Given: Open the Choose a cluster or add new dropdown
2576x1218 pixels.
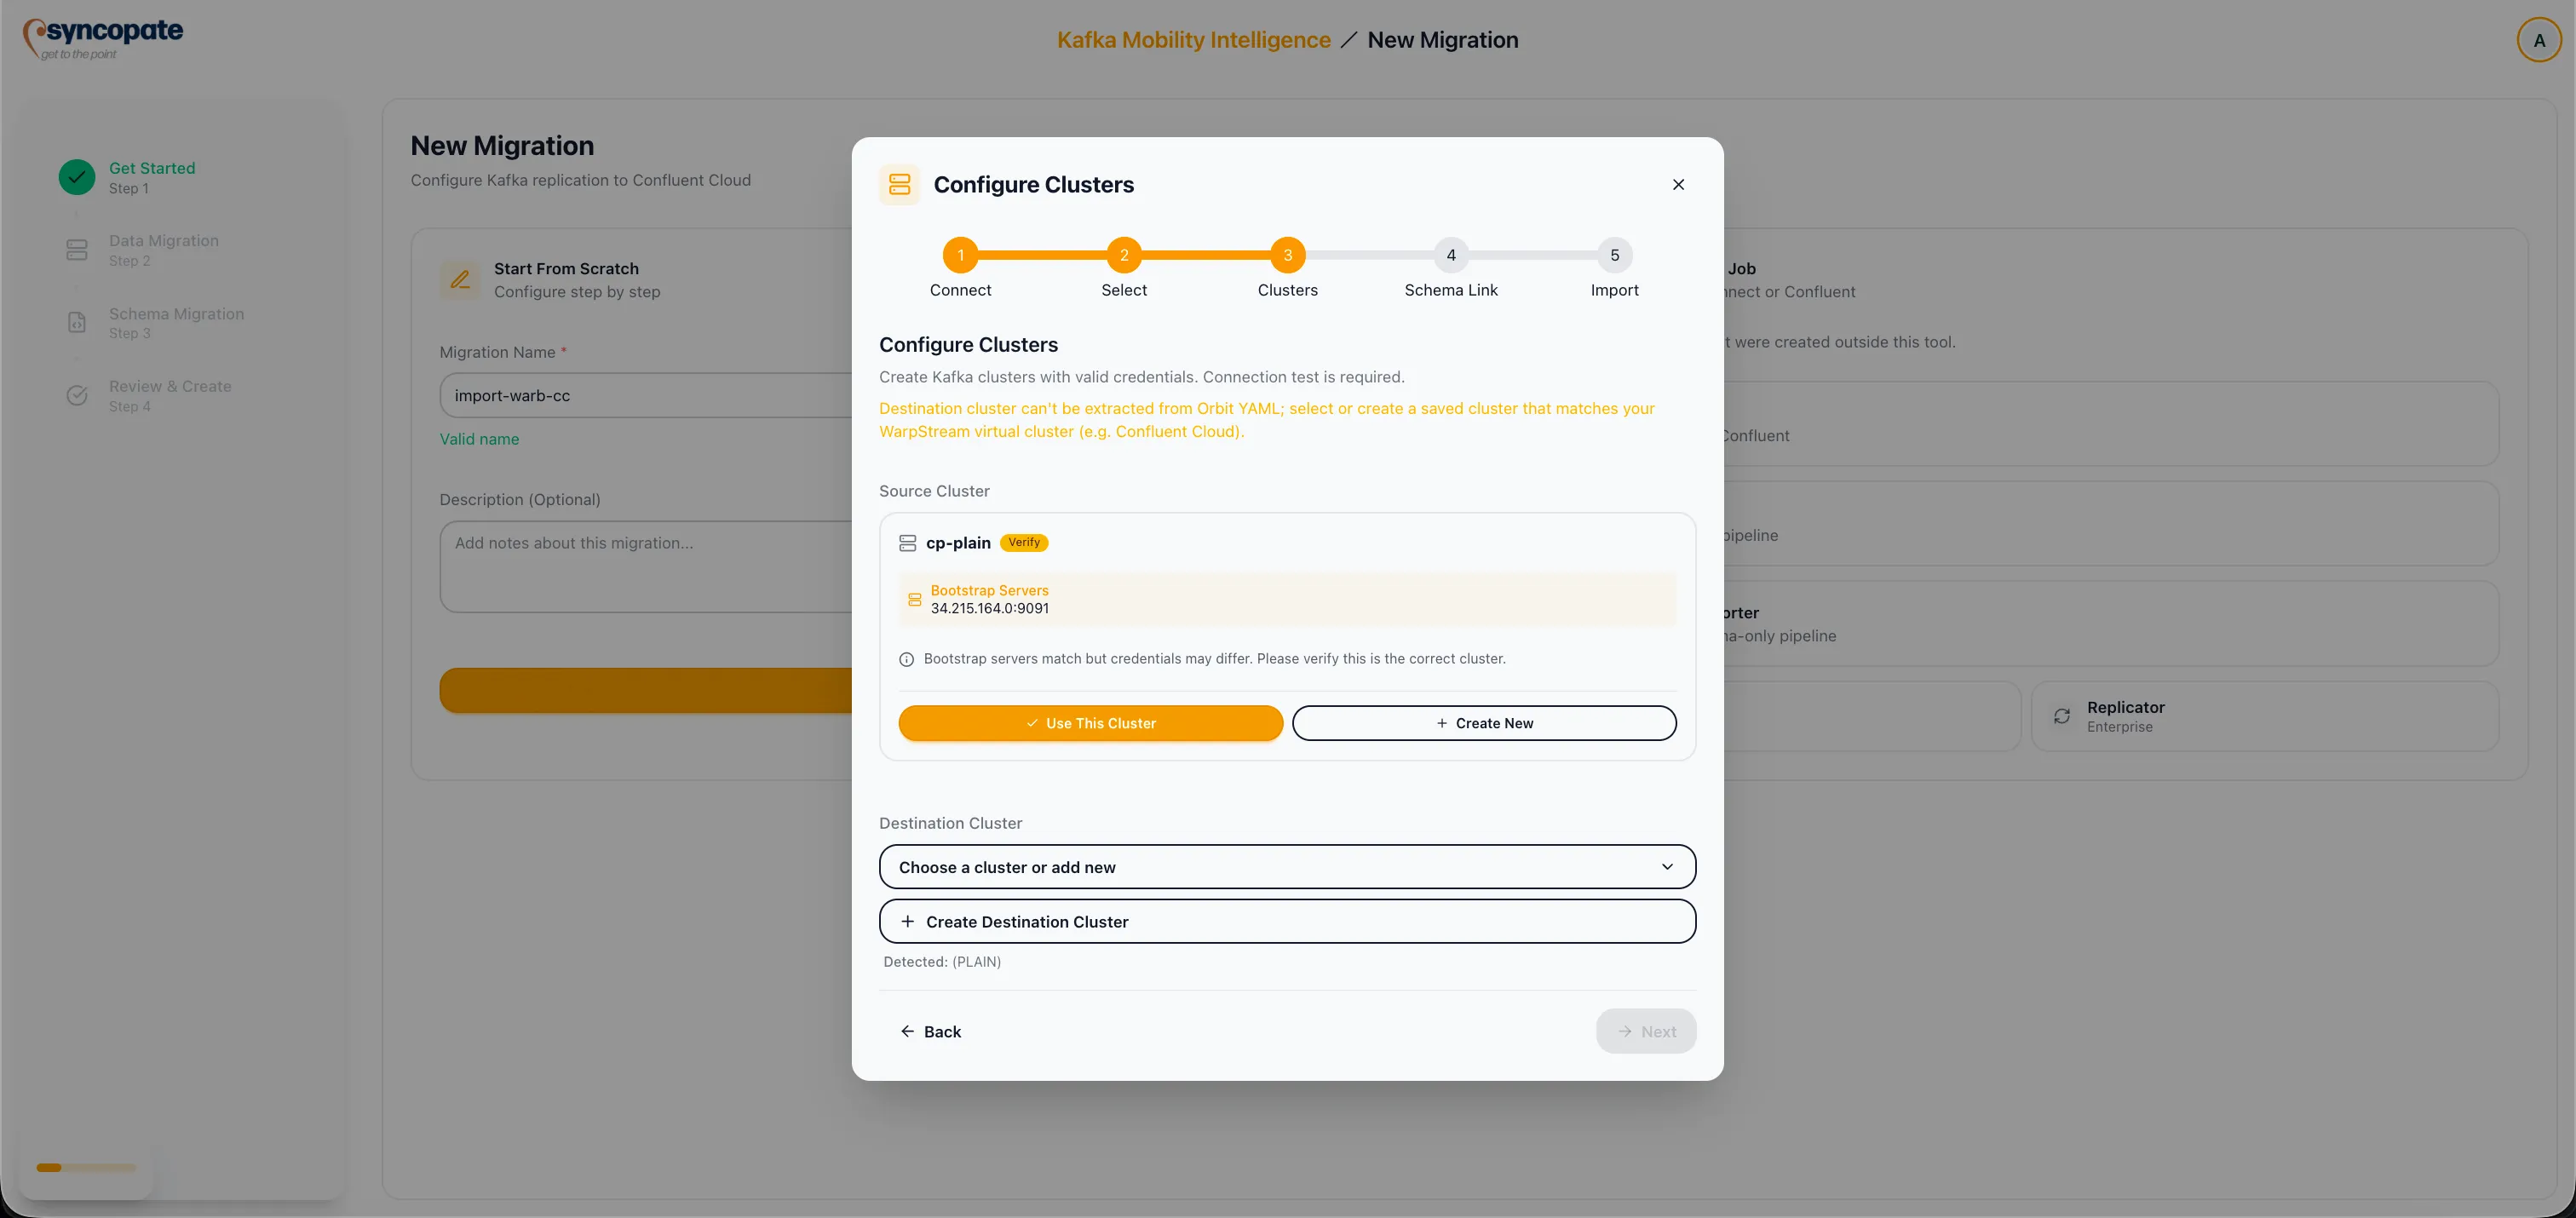Looking at the screenshot, I should pyautogui.click(x=1286, y=867).
